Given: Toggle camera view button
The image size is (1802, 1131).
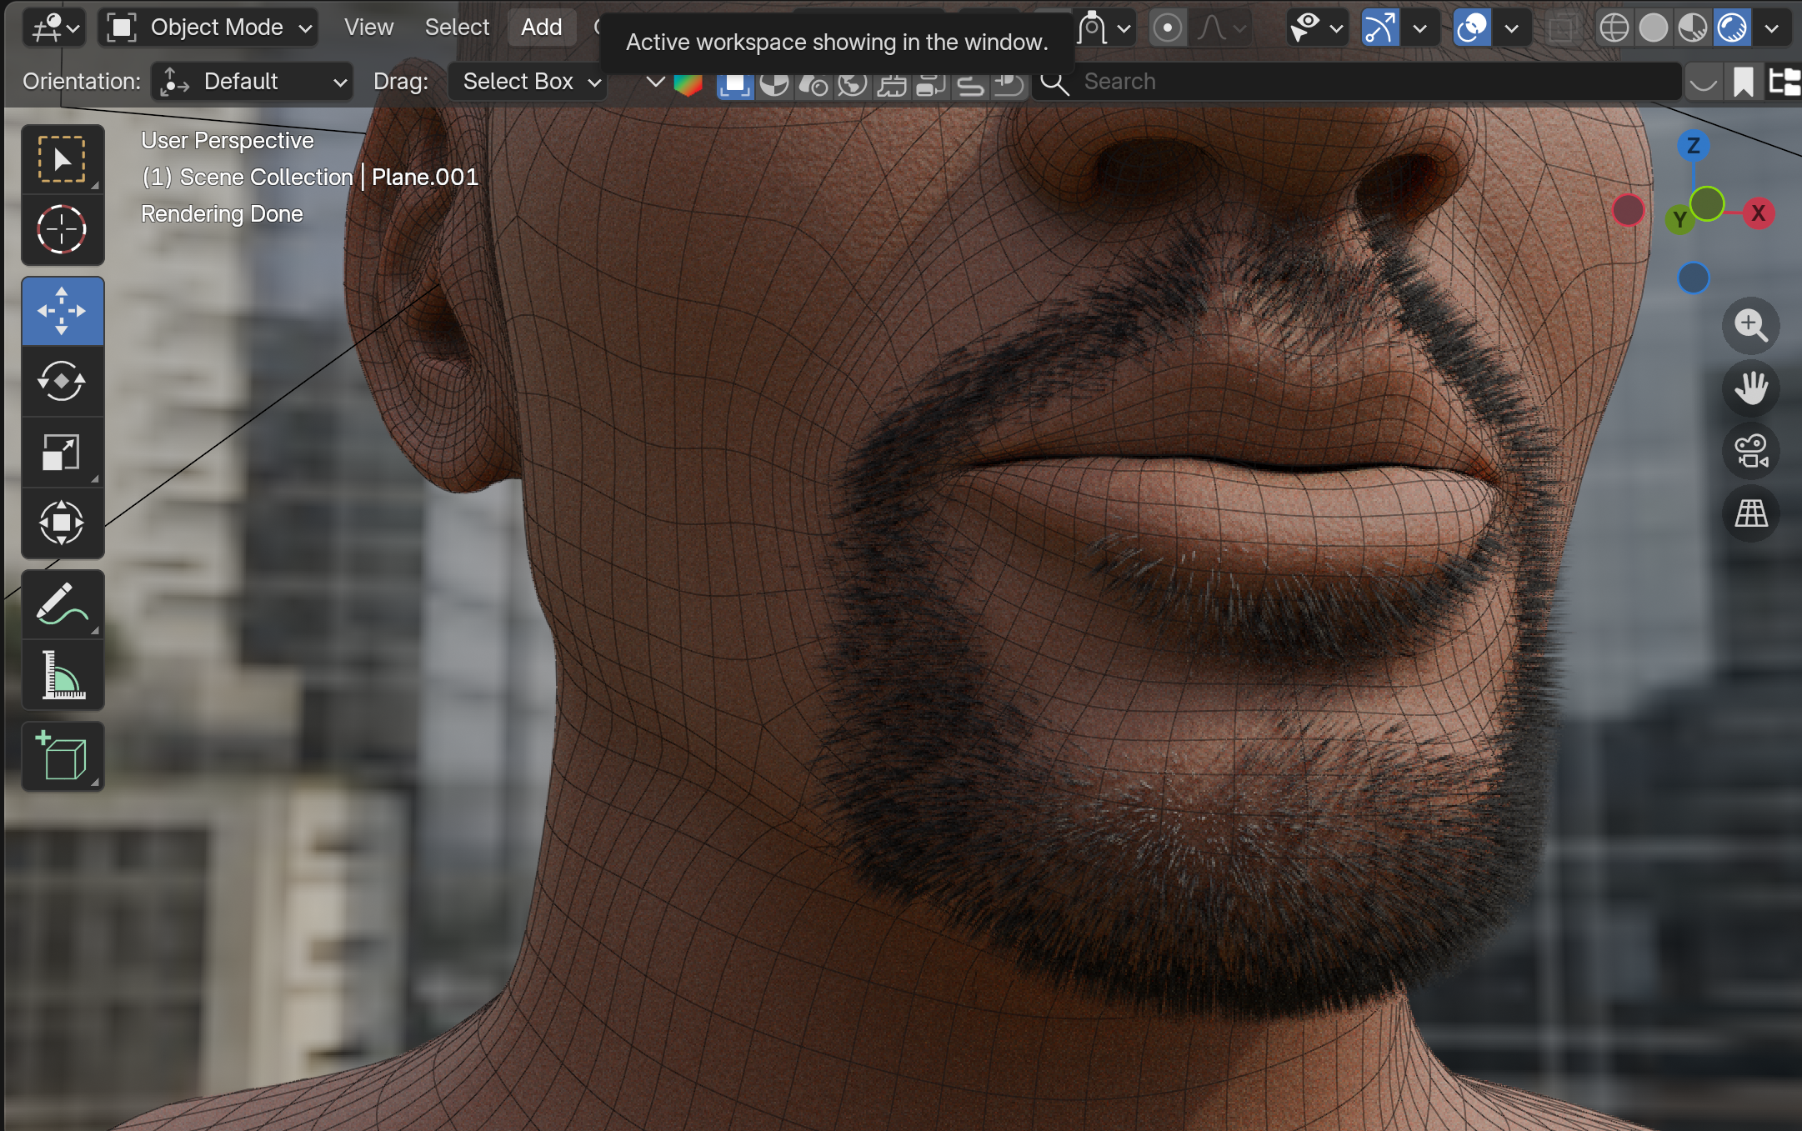Looking at the screenshot, I should click(1750, 451).
